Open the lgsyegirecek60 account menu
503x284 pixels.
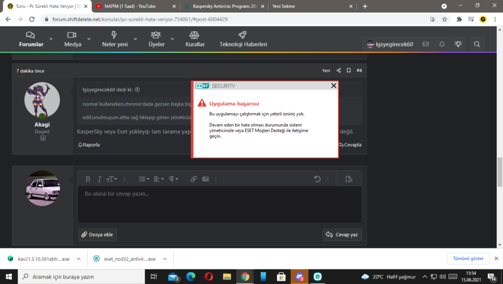pyautogui.click(x=390, y=44)
